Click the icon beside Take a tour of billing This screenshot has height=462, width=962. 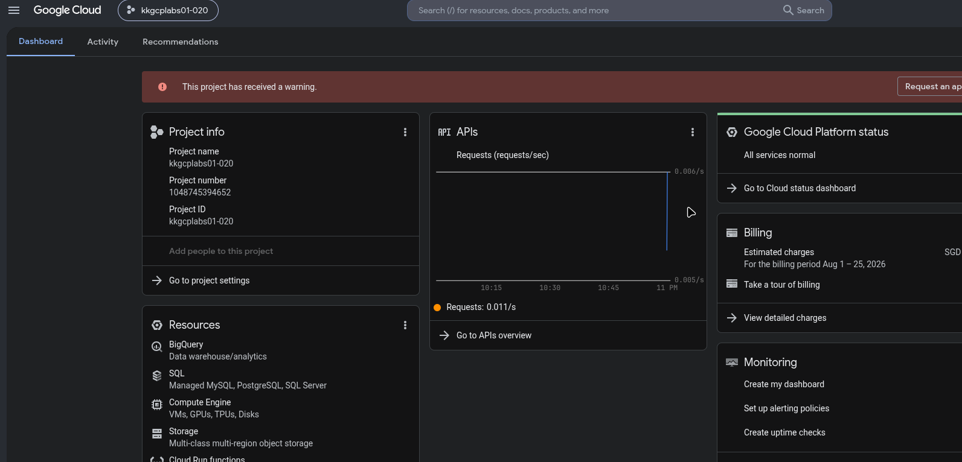[732, 284]
